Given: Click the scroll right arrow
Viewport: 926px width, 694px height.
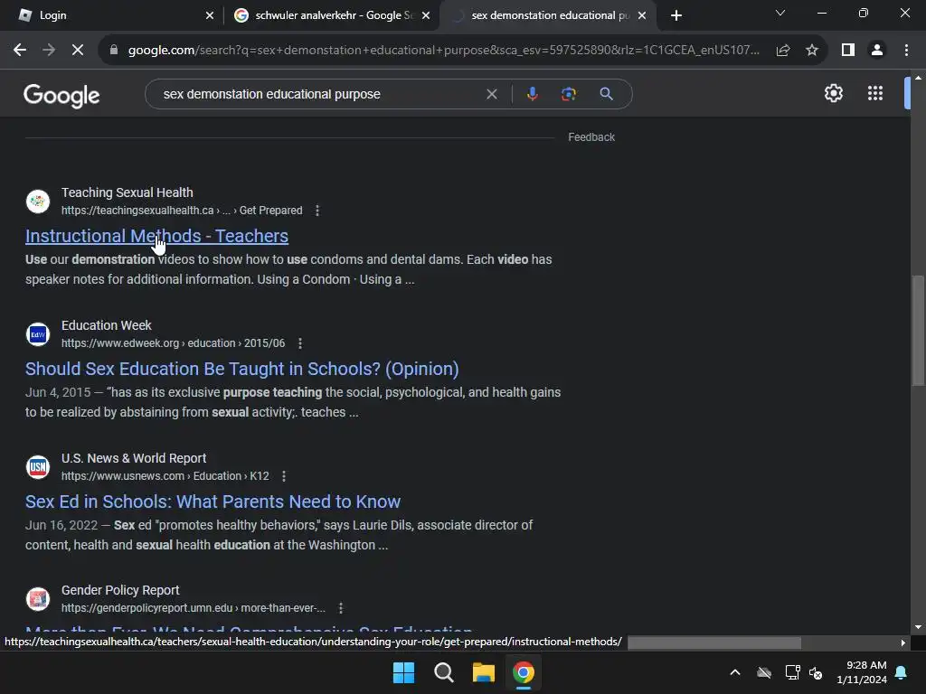Looking at the screenshot, I should pyautogui.click(x=903, y=642).
